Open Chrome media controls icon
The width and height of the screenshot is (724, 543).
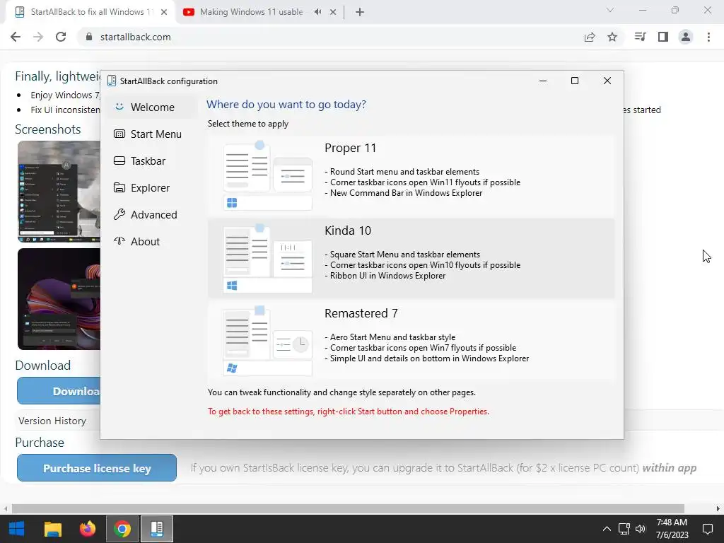[640, 37]
